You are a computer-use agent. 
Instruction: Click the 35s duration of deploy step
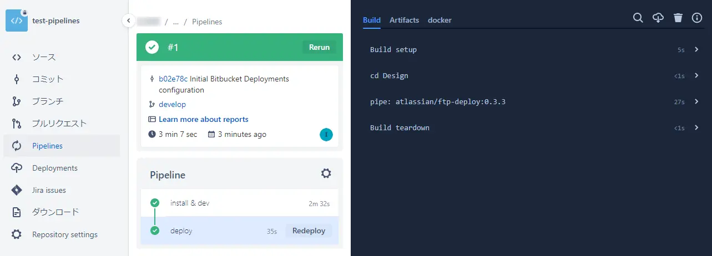point(272,231)
